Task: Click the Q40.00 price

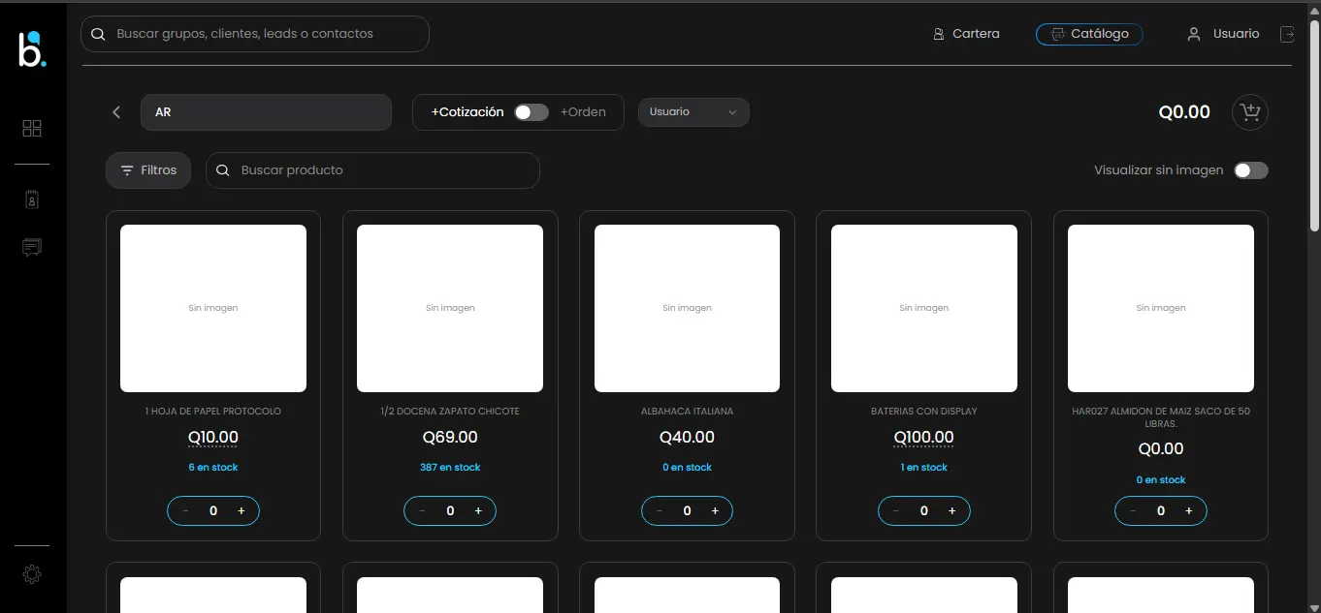Action: point(687,438)
